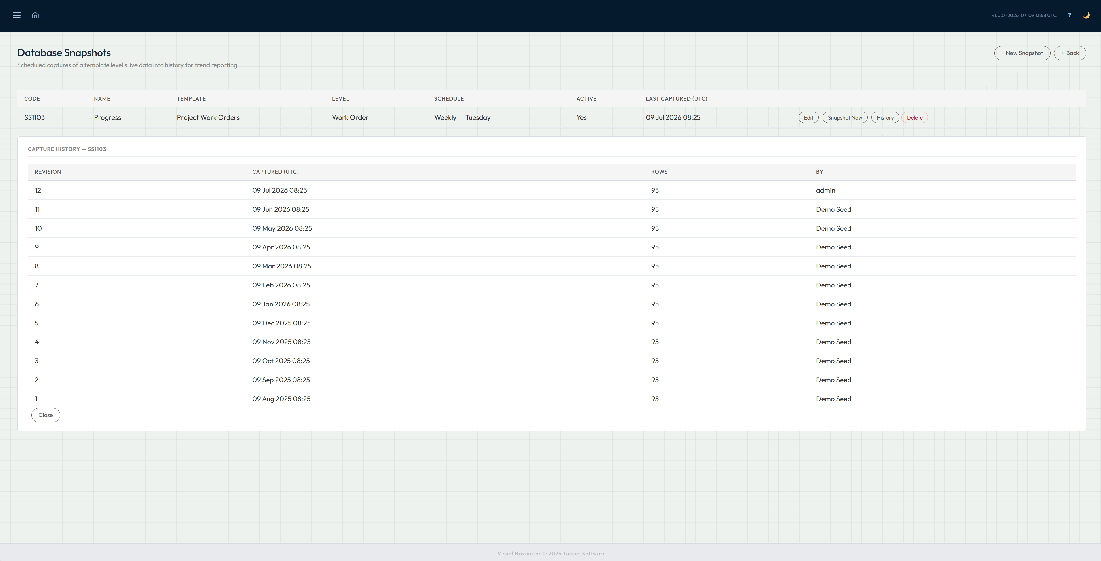1101x561 pixels.
Task: Go to the home icon
Action: tap(35, 15)
